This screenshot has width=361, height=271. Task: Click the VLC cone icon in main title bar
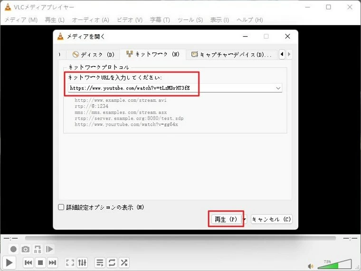pos(8,7)
